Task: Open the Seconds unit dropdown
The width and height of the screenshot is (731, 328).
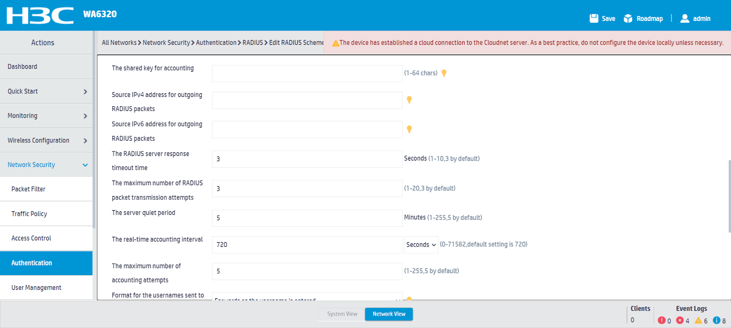Action: click(x=421, y=245)
